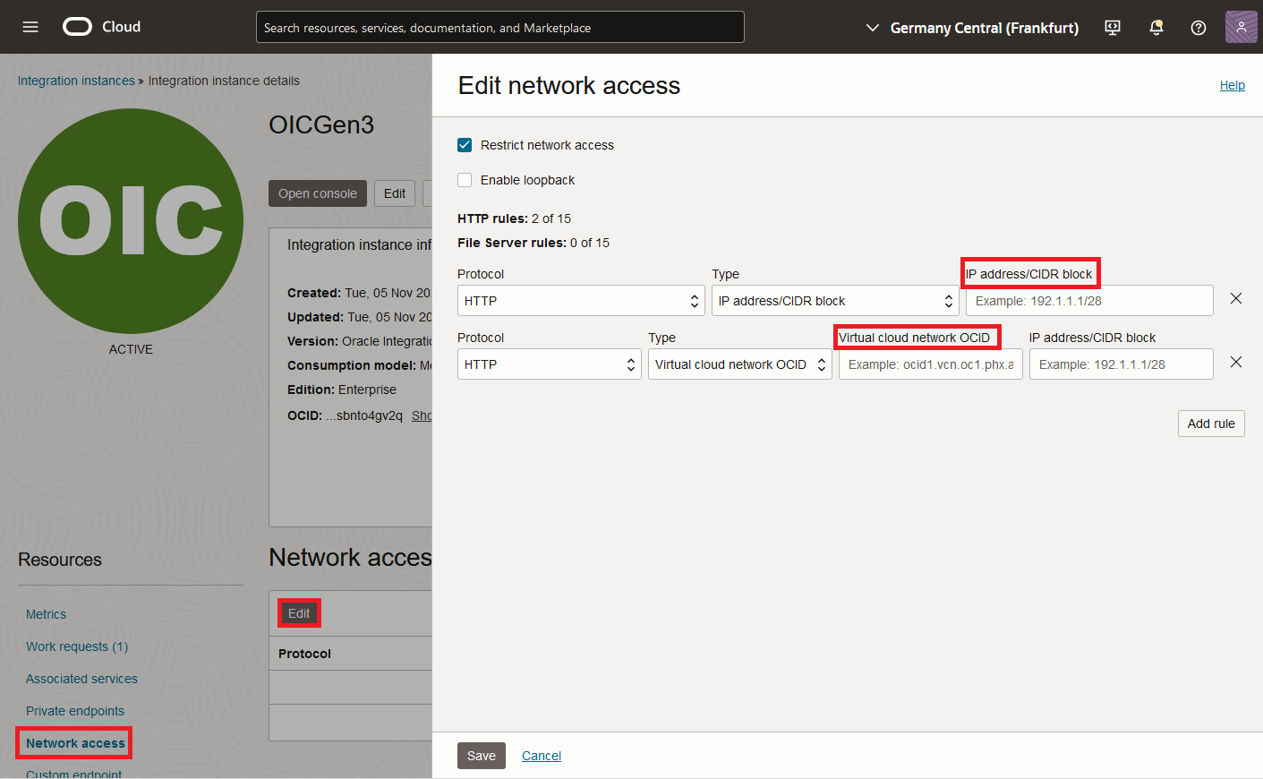
Task: Open the notifications bell
Action: coord(1156,28)
